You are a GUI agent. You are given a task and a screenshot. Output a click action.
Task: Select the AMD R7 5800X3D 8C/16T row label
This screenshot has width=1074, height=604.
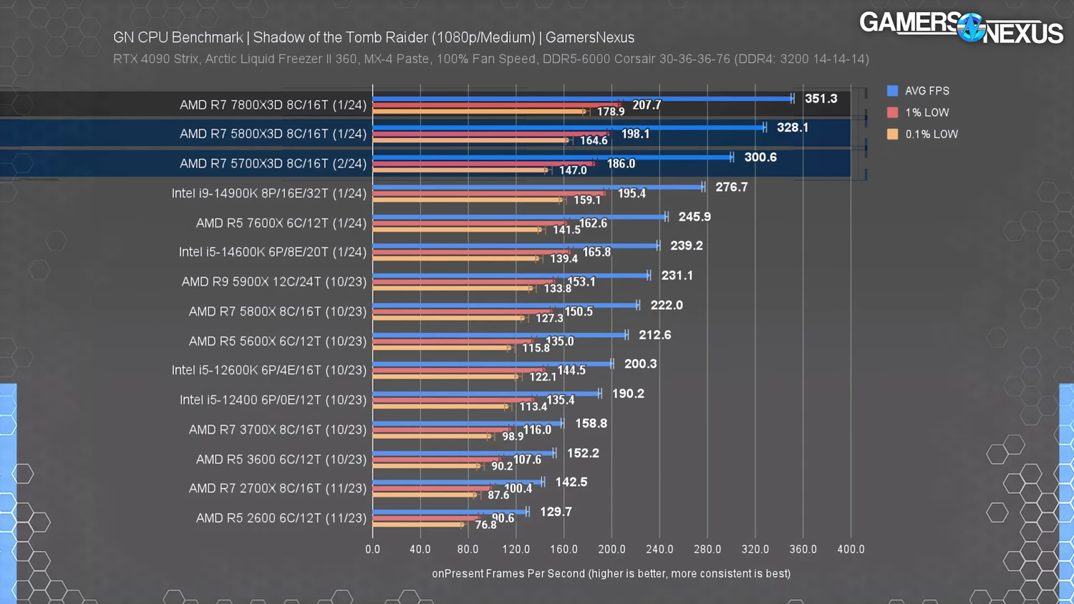tap(273, 134)
